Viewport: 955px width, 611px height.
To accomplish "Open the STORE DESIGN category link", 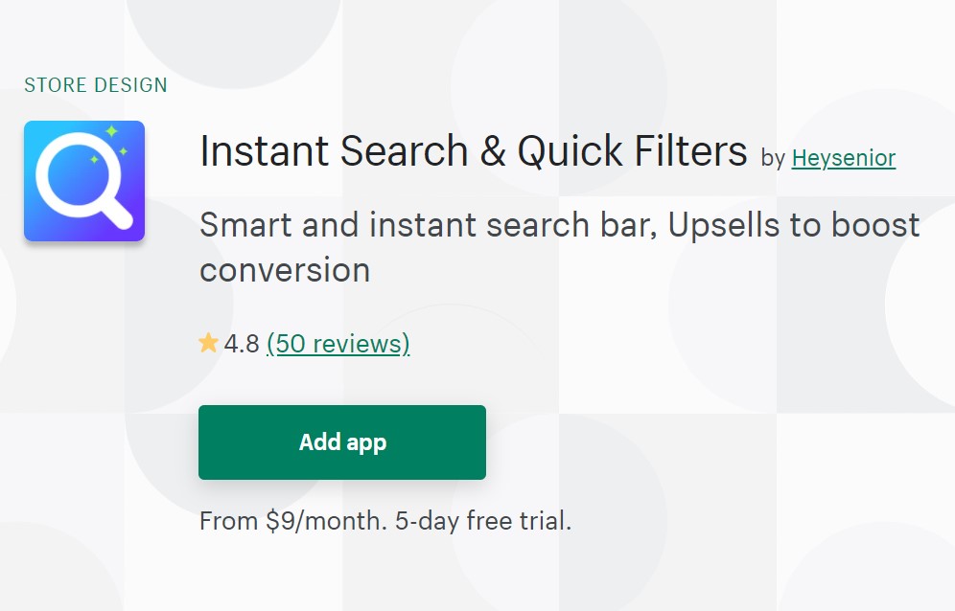I will coord(96,85).
